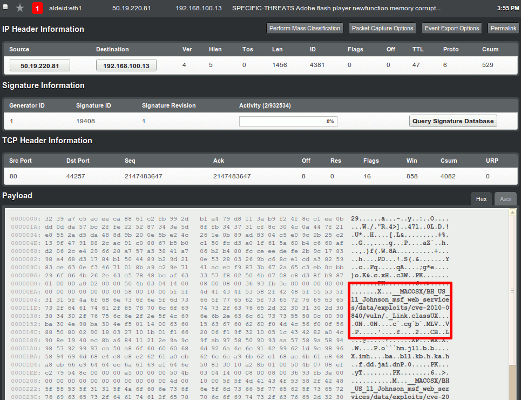
Task: Switch to the Hex payload tab
Action: (481, 199)
